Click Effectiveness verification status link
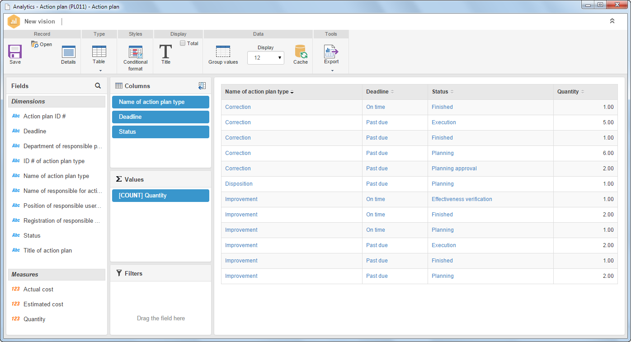 462,199
